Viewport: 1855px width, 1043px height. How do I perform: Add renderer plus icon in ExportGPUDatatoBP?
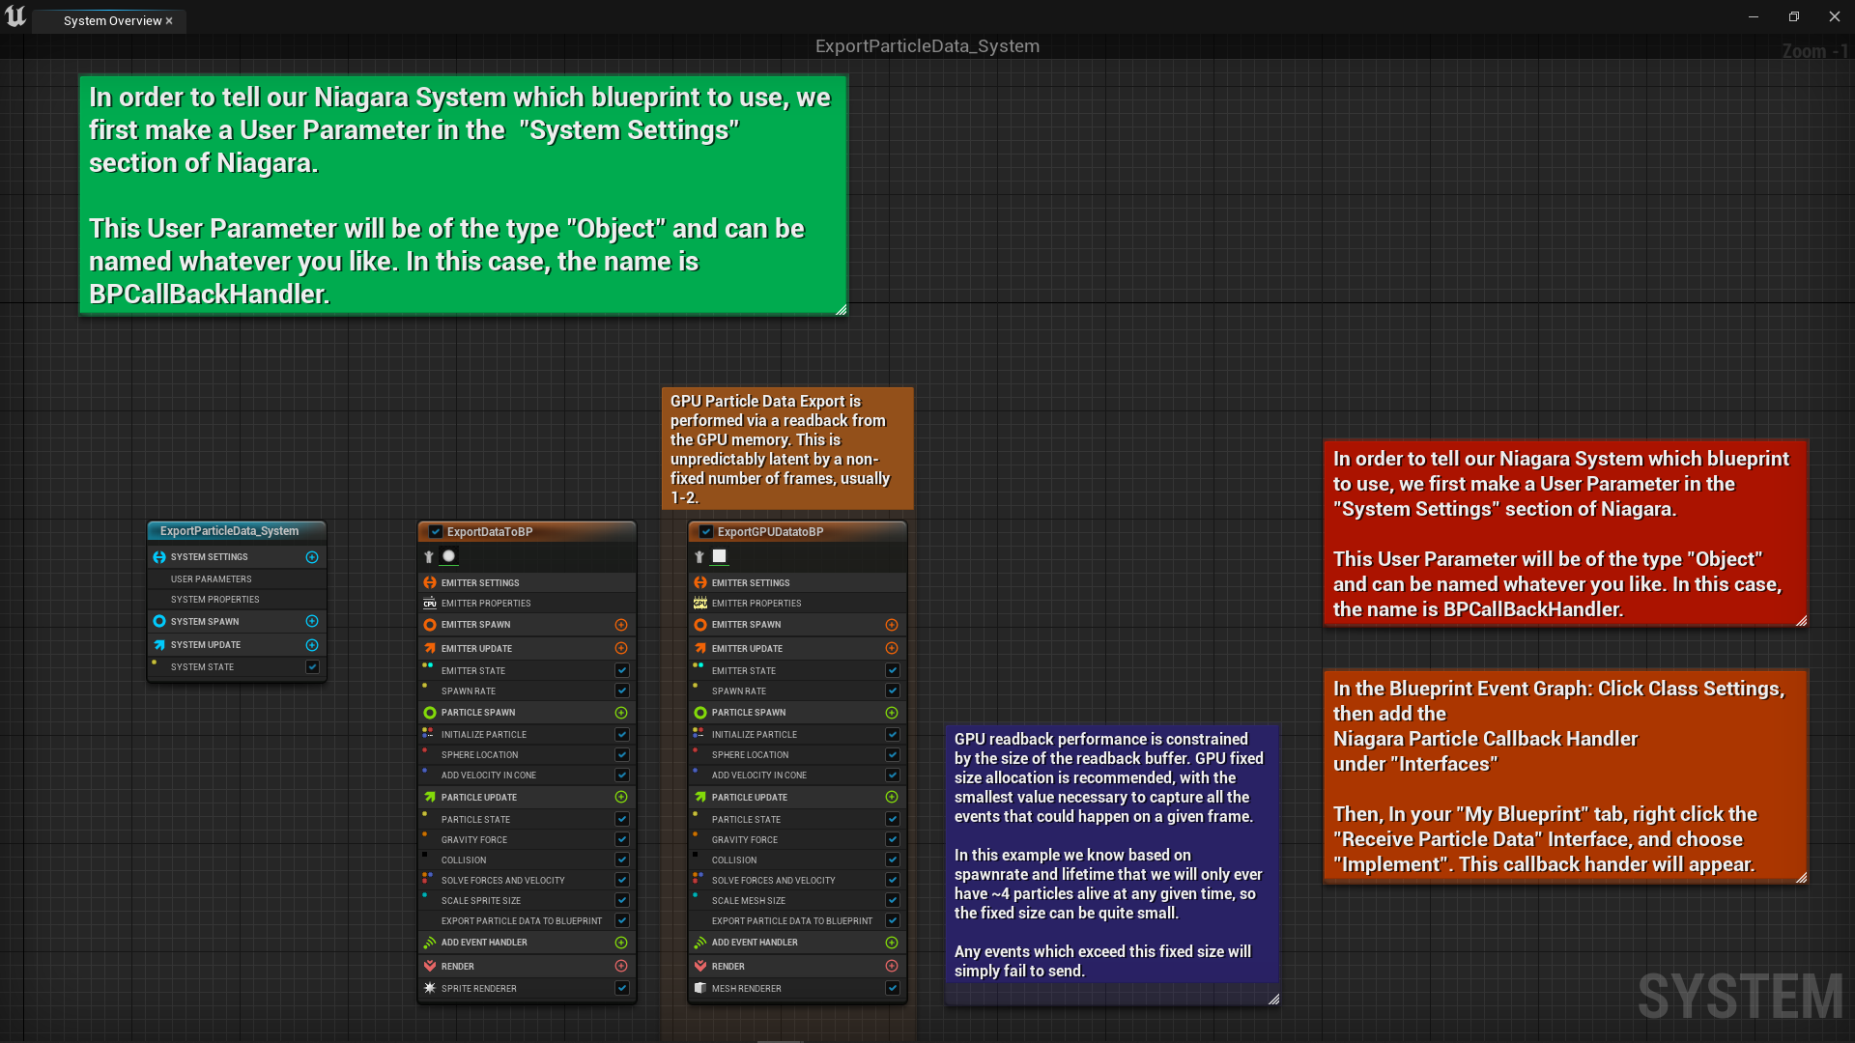pos(892,966)
